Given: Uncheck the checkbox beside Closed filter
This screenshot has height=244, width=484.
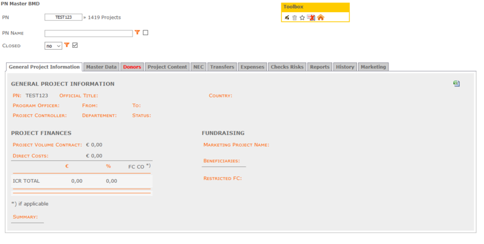Looking at the screenshot, I should tap(75, 45).
